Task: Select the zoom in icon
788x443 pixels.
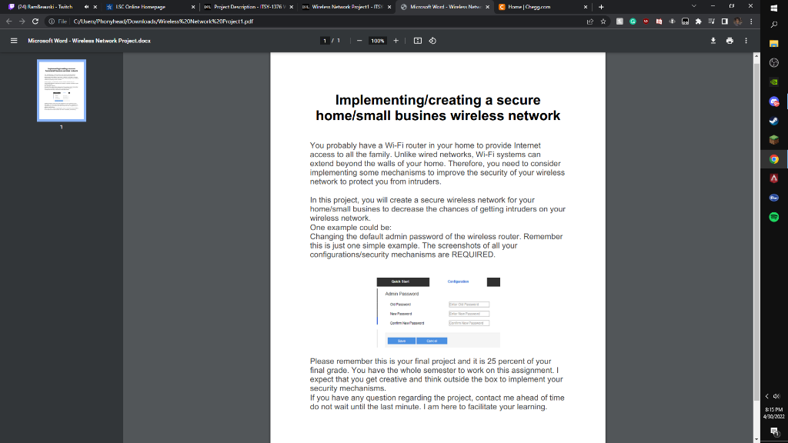Action: coord(395,42)
